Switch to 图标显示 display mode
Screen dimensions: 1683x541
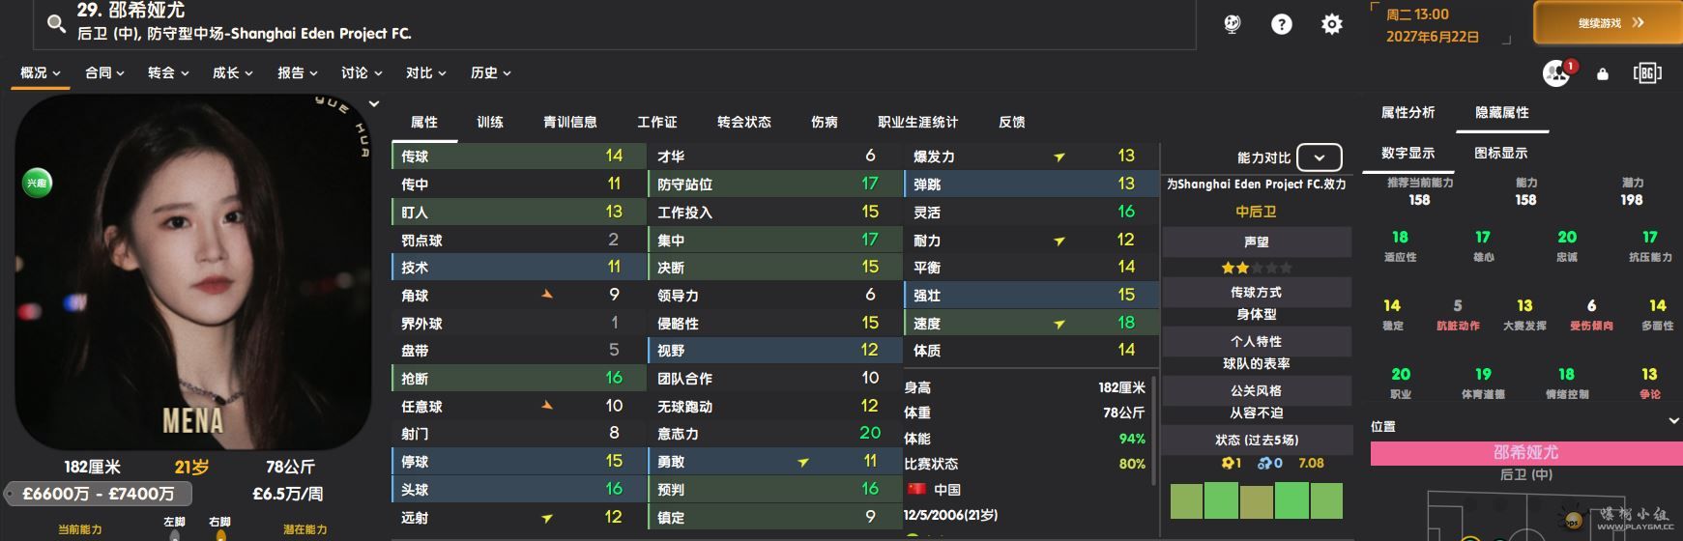click(x=1500, y=153)
